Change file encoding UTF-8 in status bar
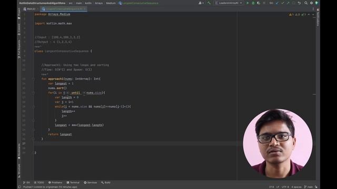 (285, 187)
